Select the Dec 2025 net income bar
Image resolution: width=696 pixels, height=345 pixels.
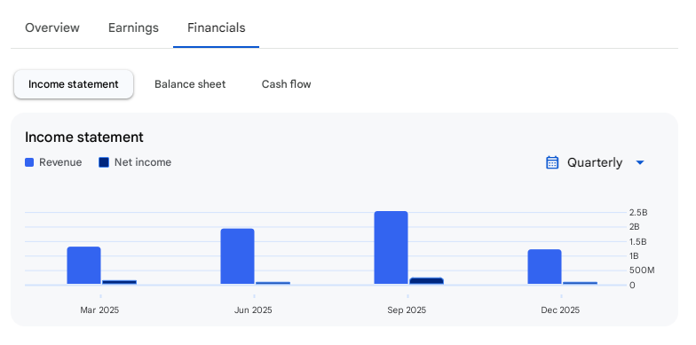(x=581, y=283)
